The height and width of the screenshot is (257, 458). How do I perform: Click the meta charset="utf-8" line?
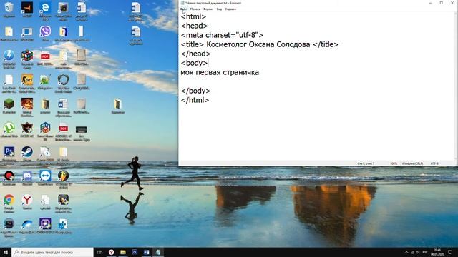(222, 35)
